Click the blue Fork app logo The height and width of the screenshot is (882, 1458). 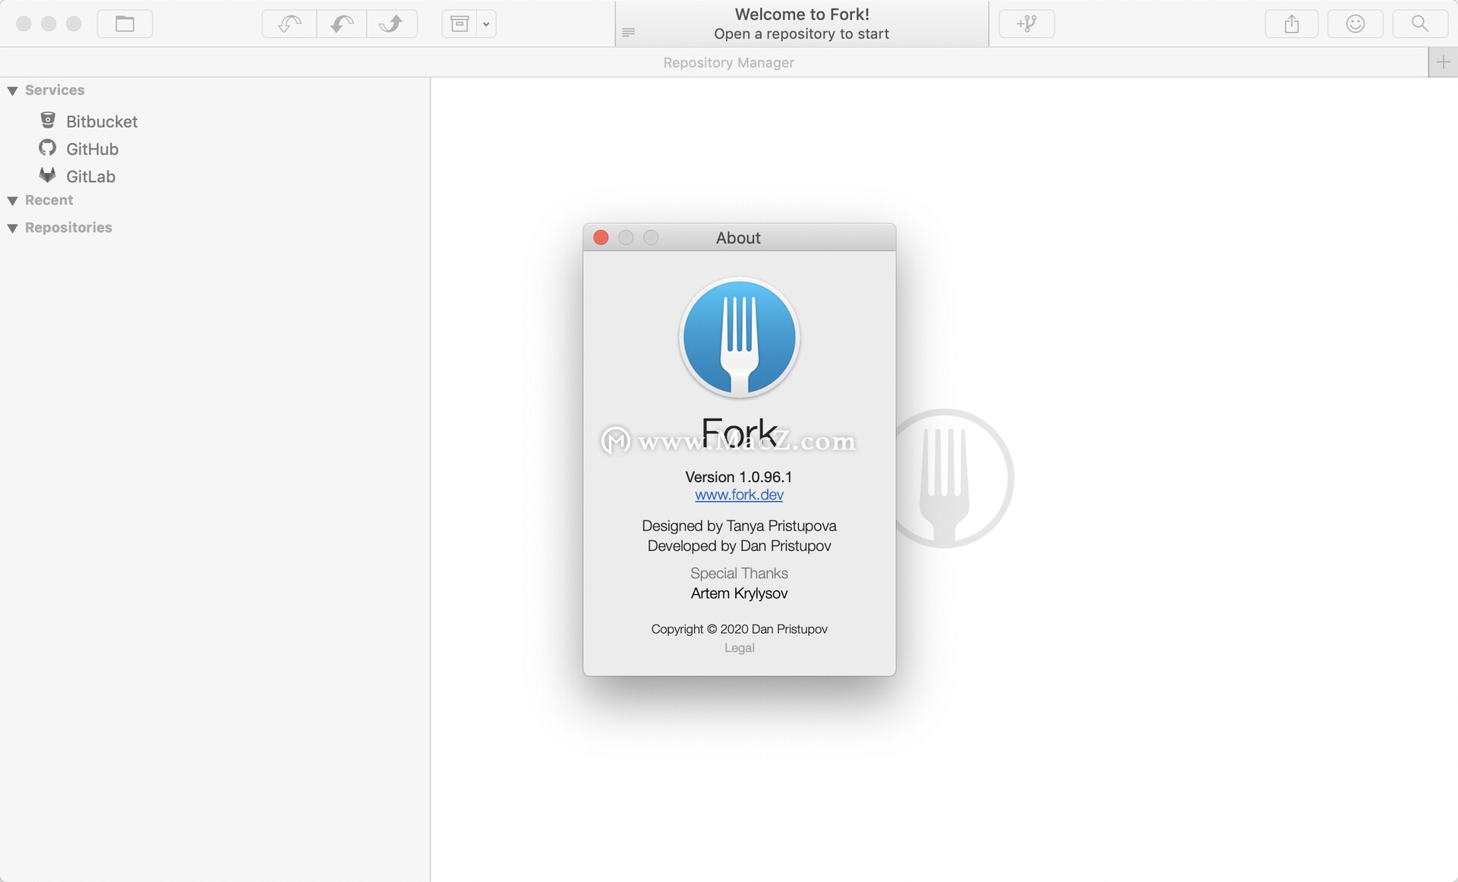point(739,337)
